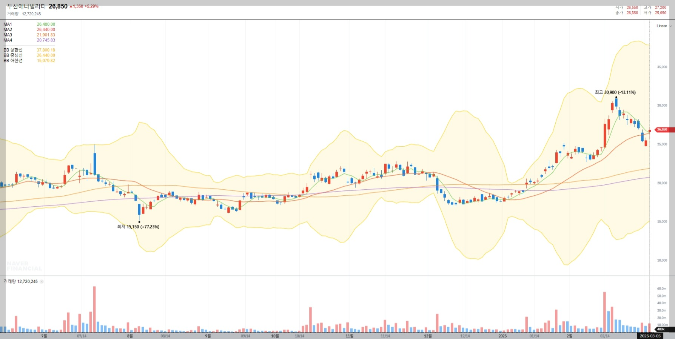Click the 12/14 label on the time axis
Screen dimensions: 675x339
[465, 336]
